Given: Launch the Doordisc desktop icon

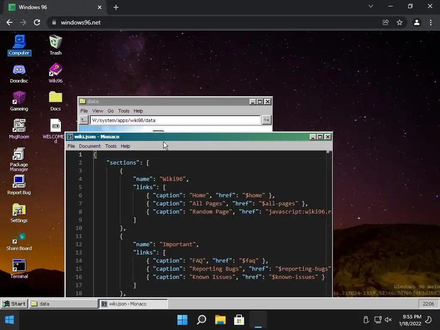Looking at the screenshot, I should pyautogui.click(x=19, y=73).
